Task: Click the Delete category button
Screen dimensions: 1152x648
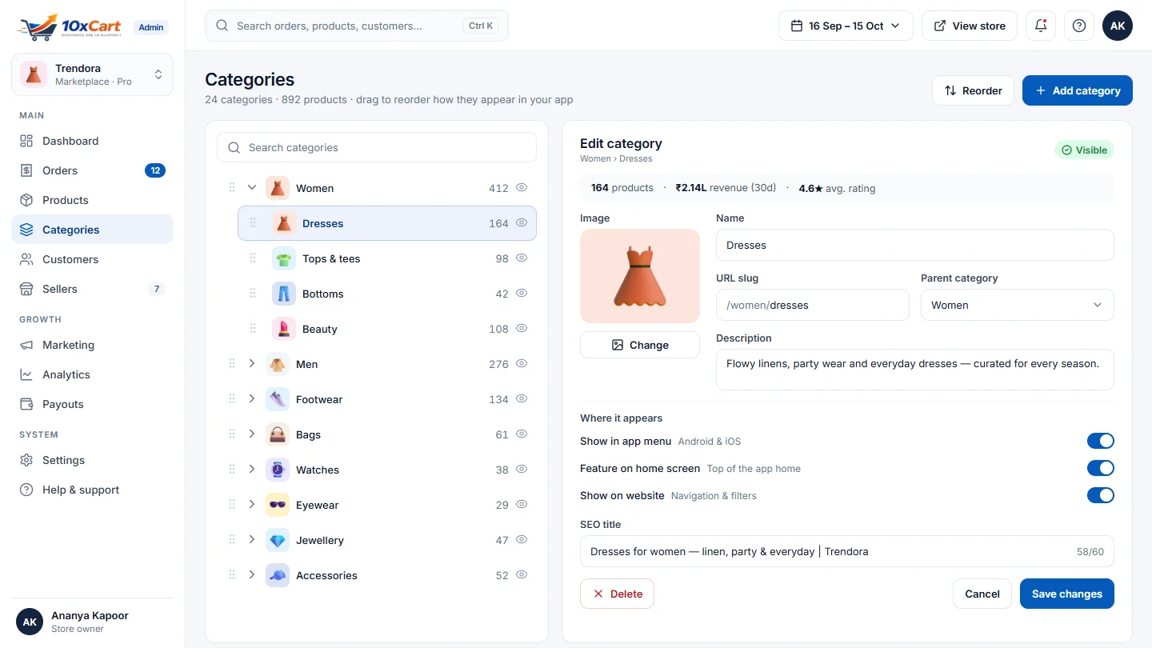Action: 617,594
